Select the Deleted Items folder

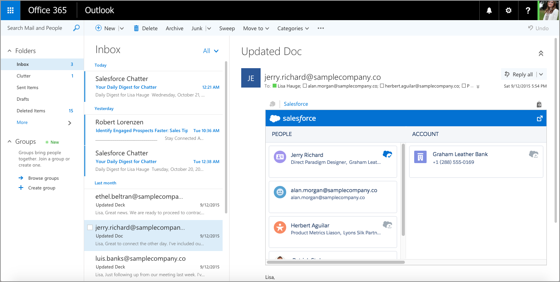[31, 111]
